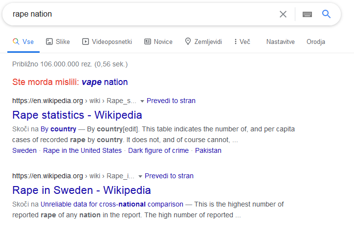The image size is (354, 230).
Task: Open the Pakistan sitelink
Action: pos(208,150)
